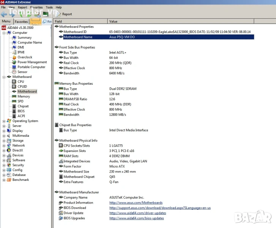Open the Chipset page in tree
The image size is (276, 228).
click(x=23, y=106)
